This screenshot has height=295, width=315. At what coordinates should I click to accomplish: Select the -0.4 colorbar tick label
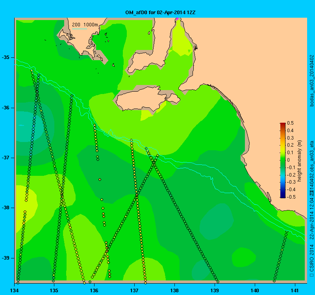pyautogui.click(x=291, y=190)
